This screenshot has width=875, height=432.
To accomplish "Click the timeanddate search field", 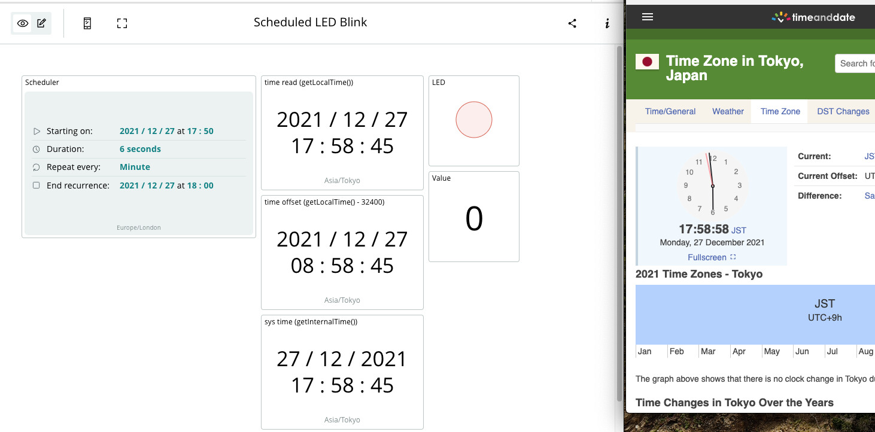I will [x=855, y=63].
